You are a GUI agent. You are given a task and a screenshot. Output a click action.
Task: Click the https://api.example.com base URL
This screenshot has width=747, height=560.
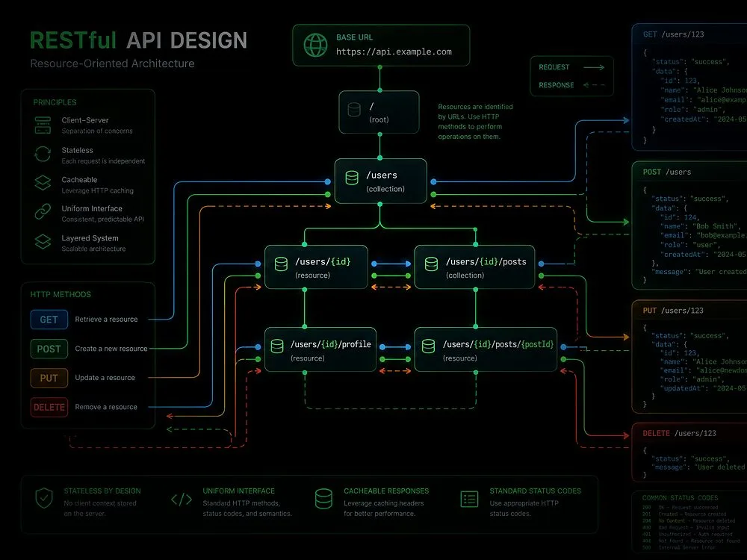tap(394, 52)
